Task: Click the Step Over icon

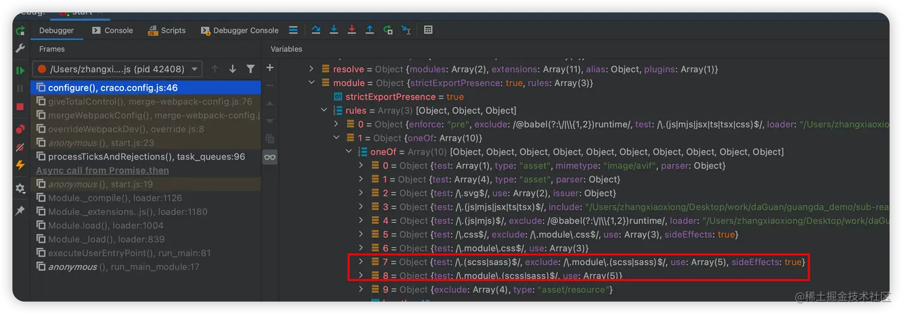Action: pos(316,30)
